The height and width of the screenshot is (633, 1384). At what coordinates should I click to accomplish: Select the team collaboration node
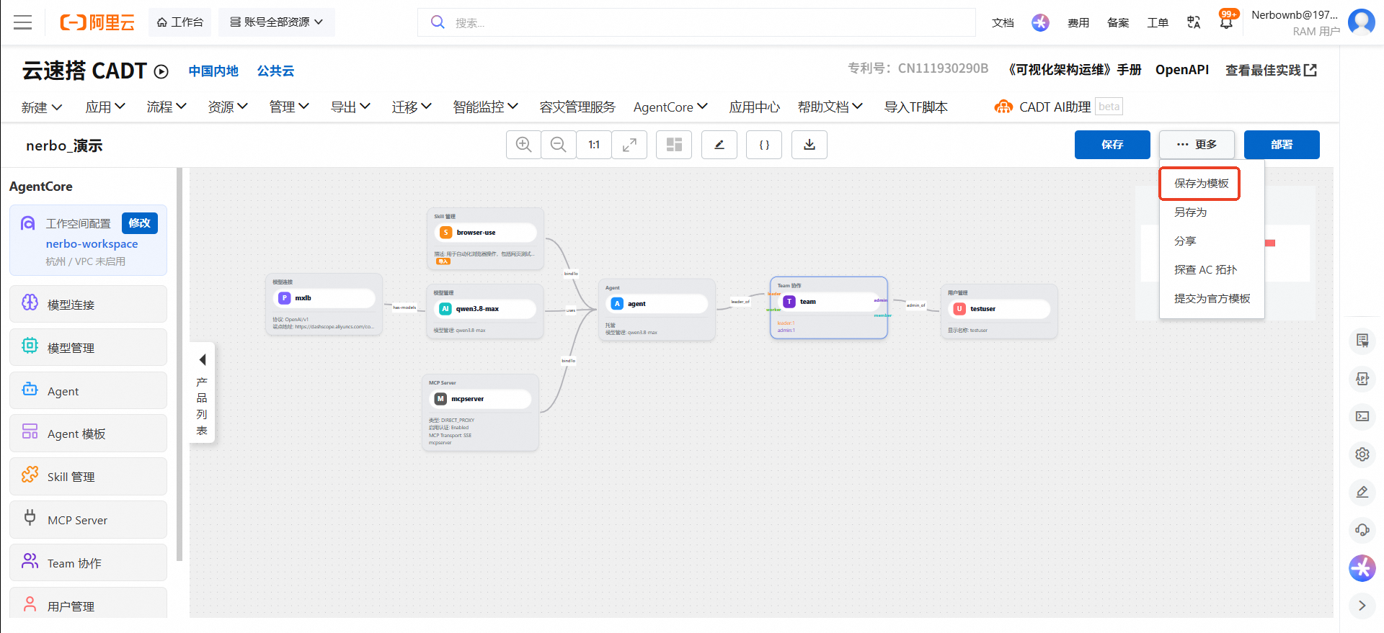[829, 307]
